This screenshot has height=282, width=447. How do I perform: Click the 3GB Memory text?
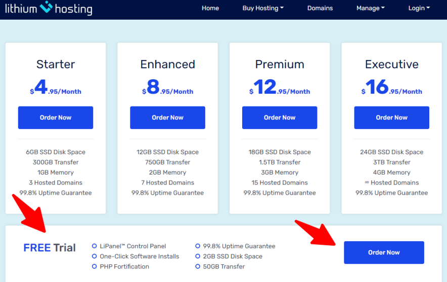tap(280, 173)
